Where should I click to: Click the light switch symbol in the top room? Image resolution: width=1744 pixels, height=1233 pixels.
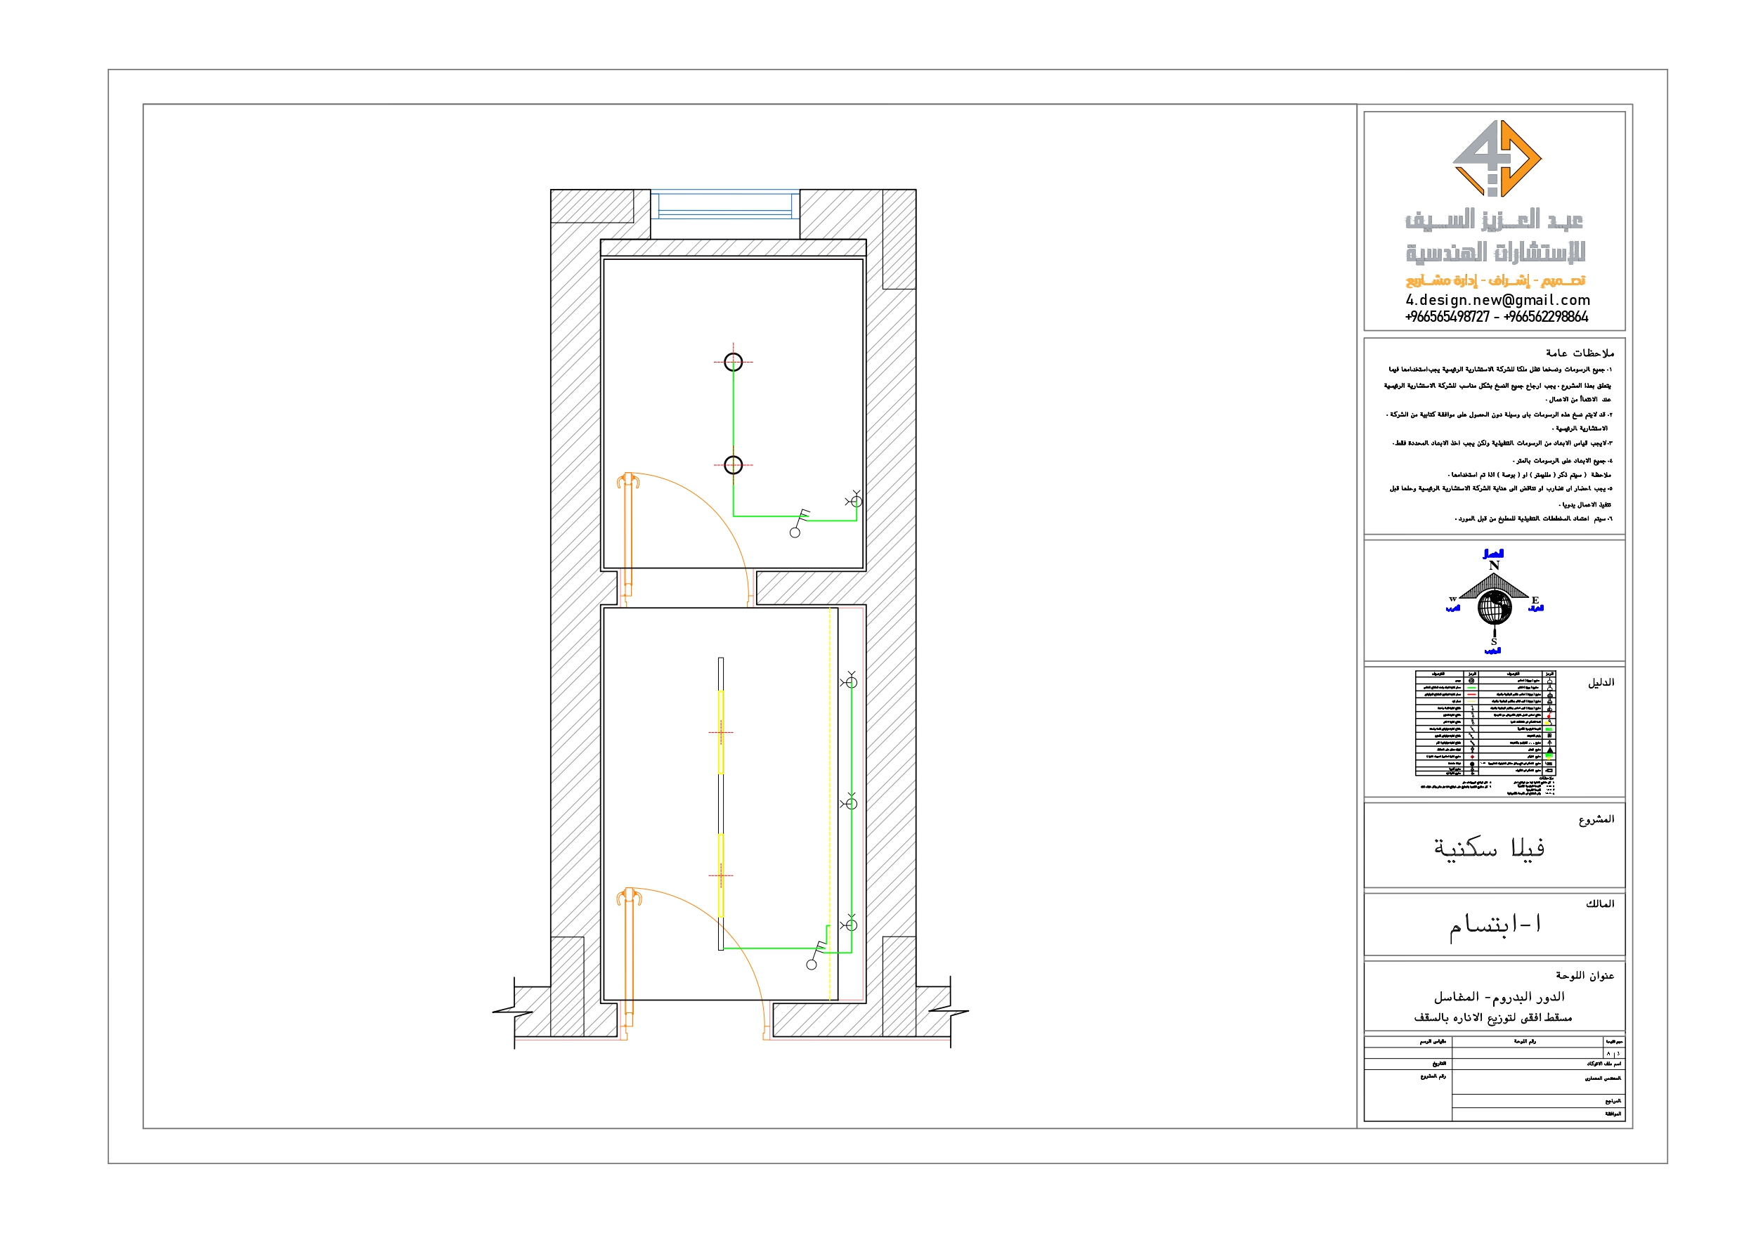pos(800,523)
